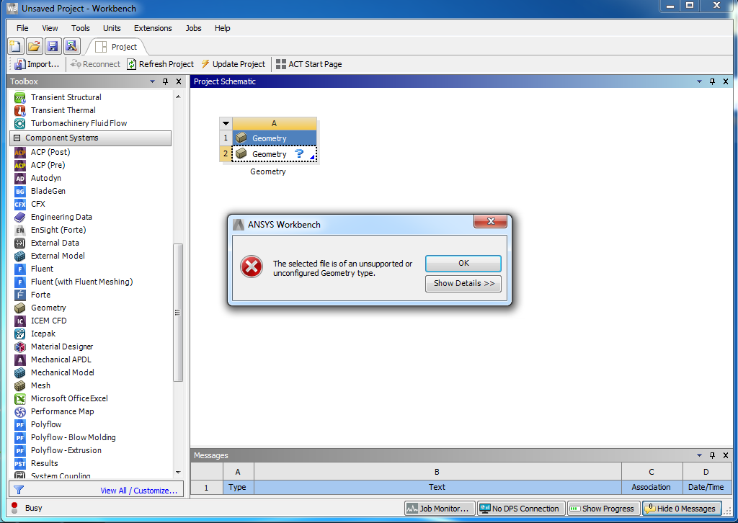Click Update Project in the toolbar
The image size is (738, 523).
point(233,64)
